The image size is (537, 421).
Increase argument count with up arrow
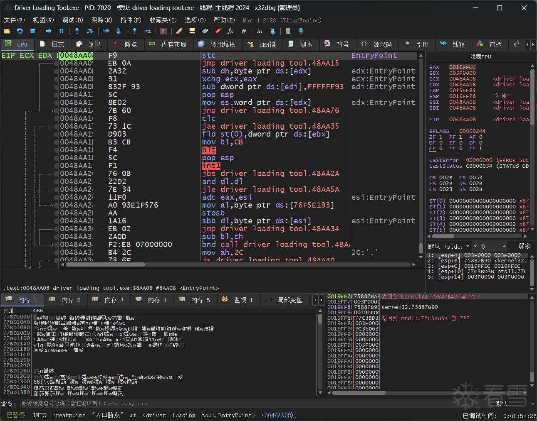pyautogui.click(x=504, y=246)
